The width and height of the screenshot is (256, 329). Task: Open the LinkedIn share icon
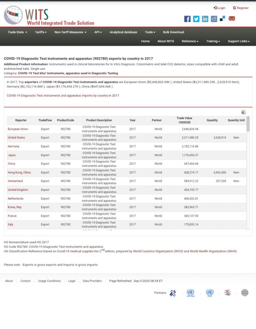[205, 19]
